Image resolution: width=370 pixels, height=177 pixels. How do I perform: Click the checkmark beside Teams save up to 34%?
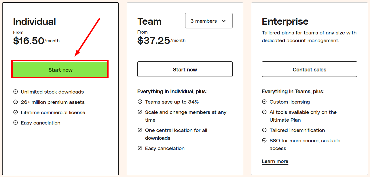click(x=140, y=102)
